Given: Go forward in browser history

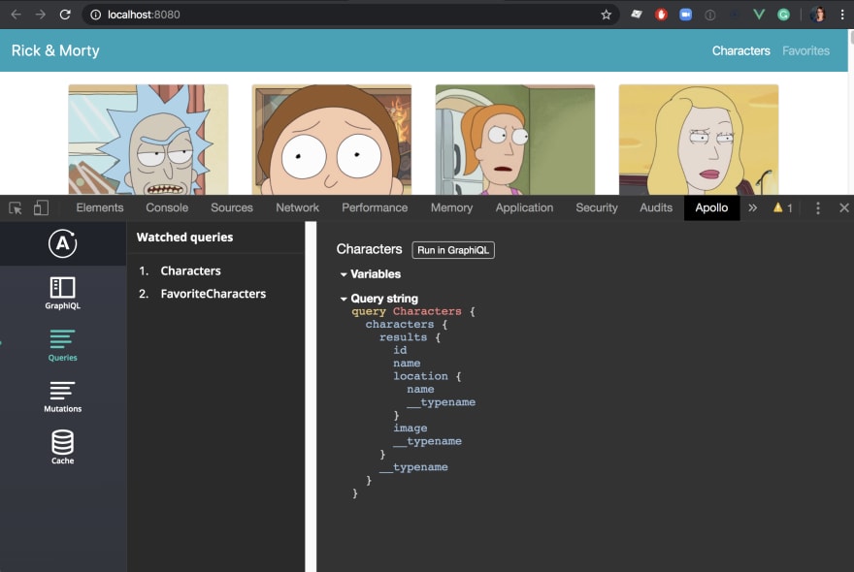Looking at the screenshot, I should (41, 15).
